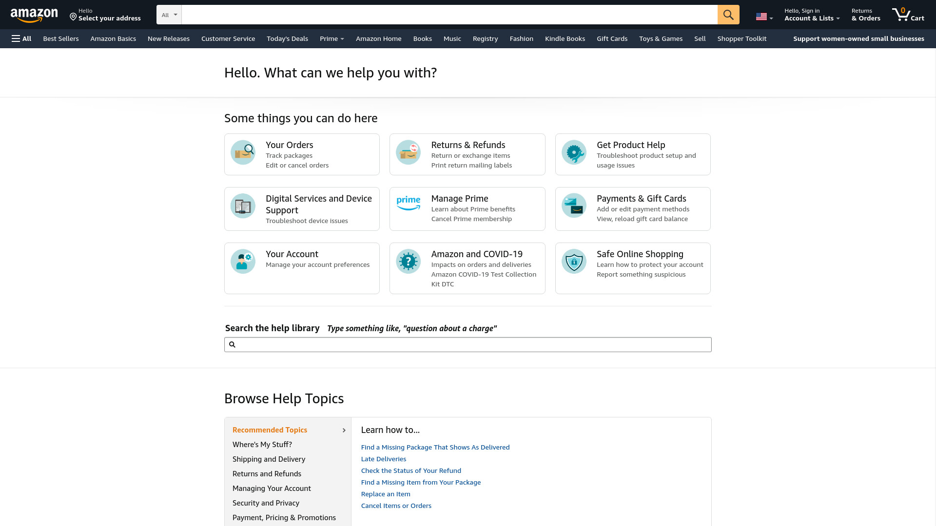The height and width of the screenshot is (526, 936).
Task: Open Registry in nav bar
Action: [486, 38]
